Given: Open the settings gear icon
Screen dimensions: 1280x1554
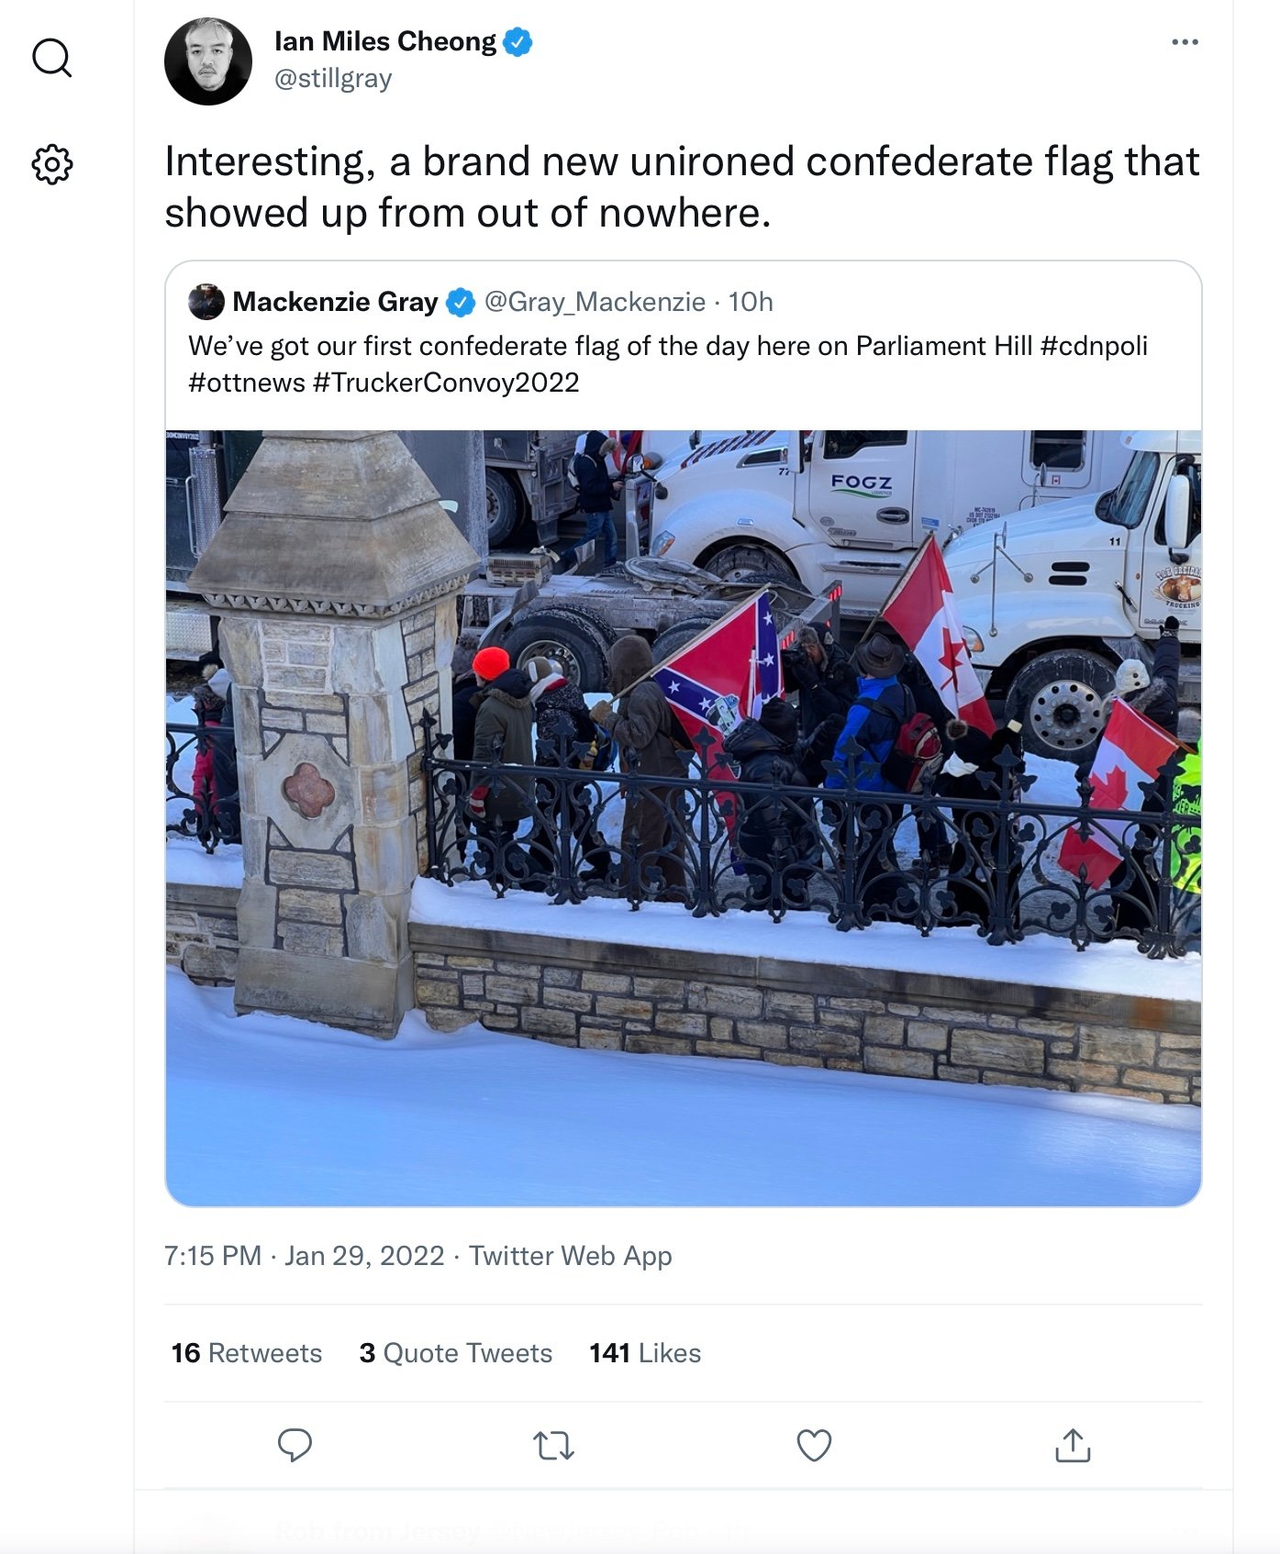Looking at the screenshot, I should (x=51, y=164).
